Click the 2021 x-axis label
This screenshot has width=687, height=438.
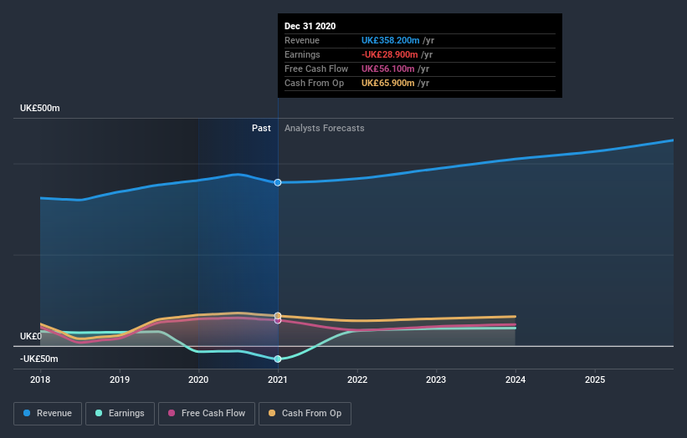pyautogui.click(x=278, y=379)
